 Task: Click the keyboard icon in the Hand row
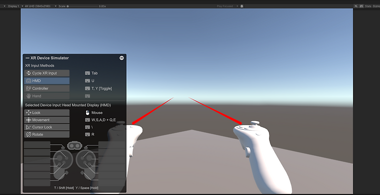click(x=88, y=96)
